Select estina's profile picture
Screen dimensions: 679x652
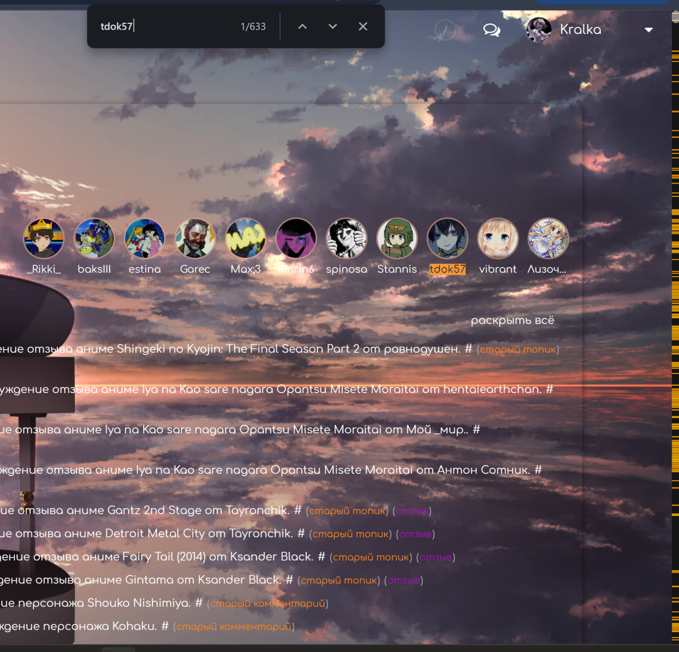[144, 238]
